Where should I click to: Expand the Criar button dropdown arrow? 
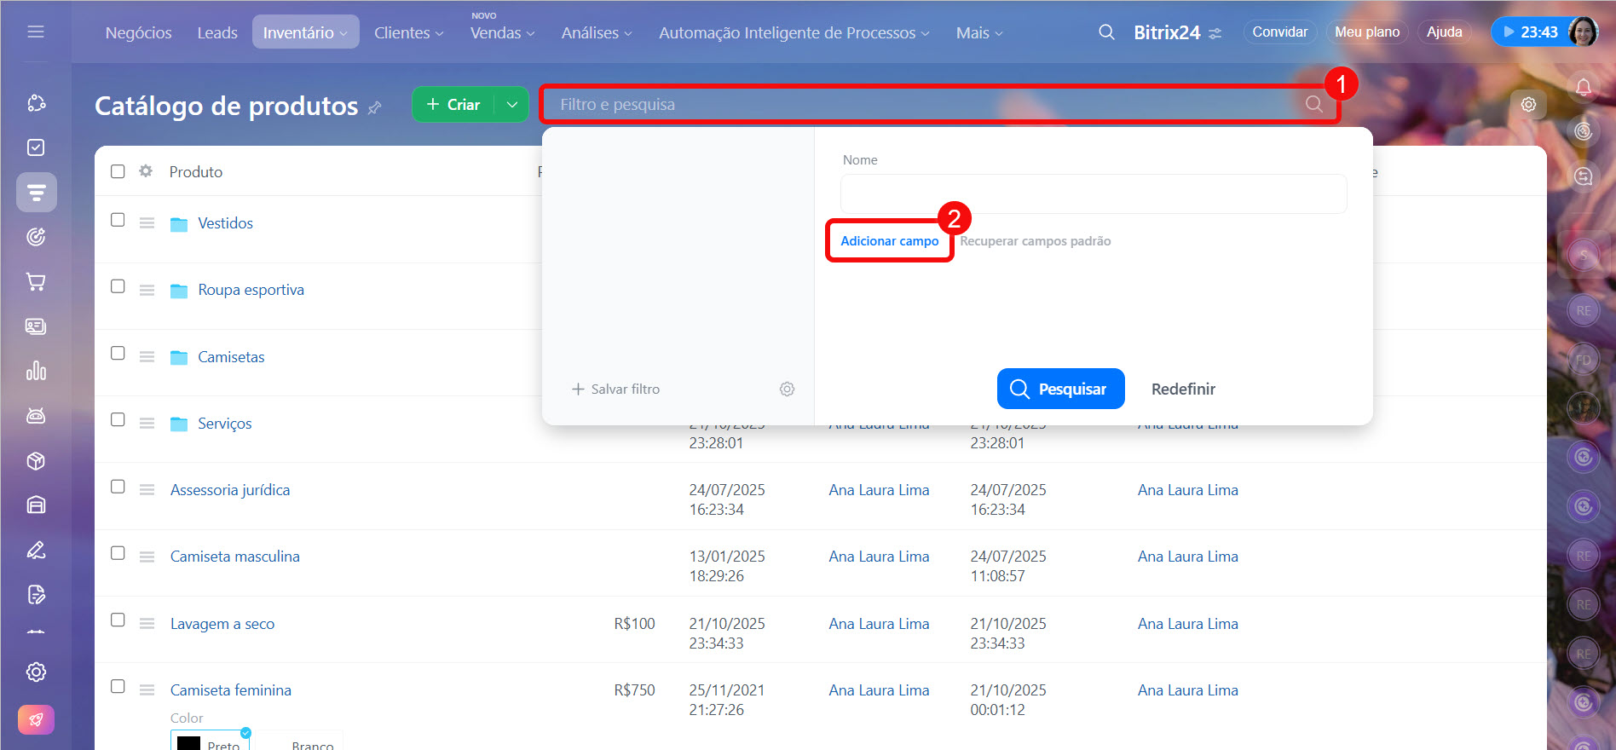pyautogui.click(x=511, y=105)
